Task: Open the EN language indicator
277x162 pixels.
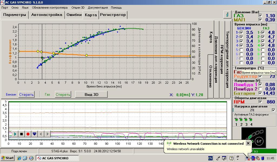Action: 210,158
